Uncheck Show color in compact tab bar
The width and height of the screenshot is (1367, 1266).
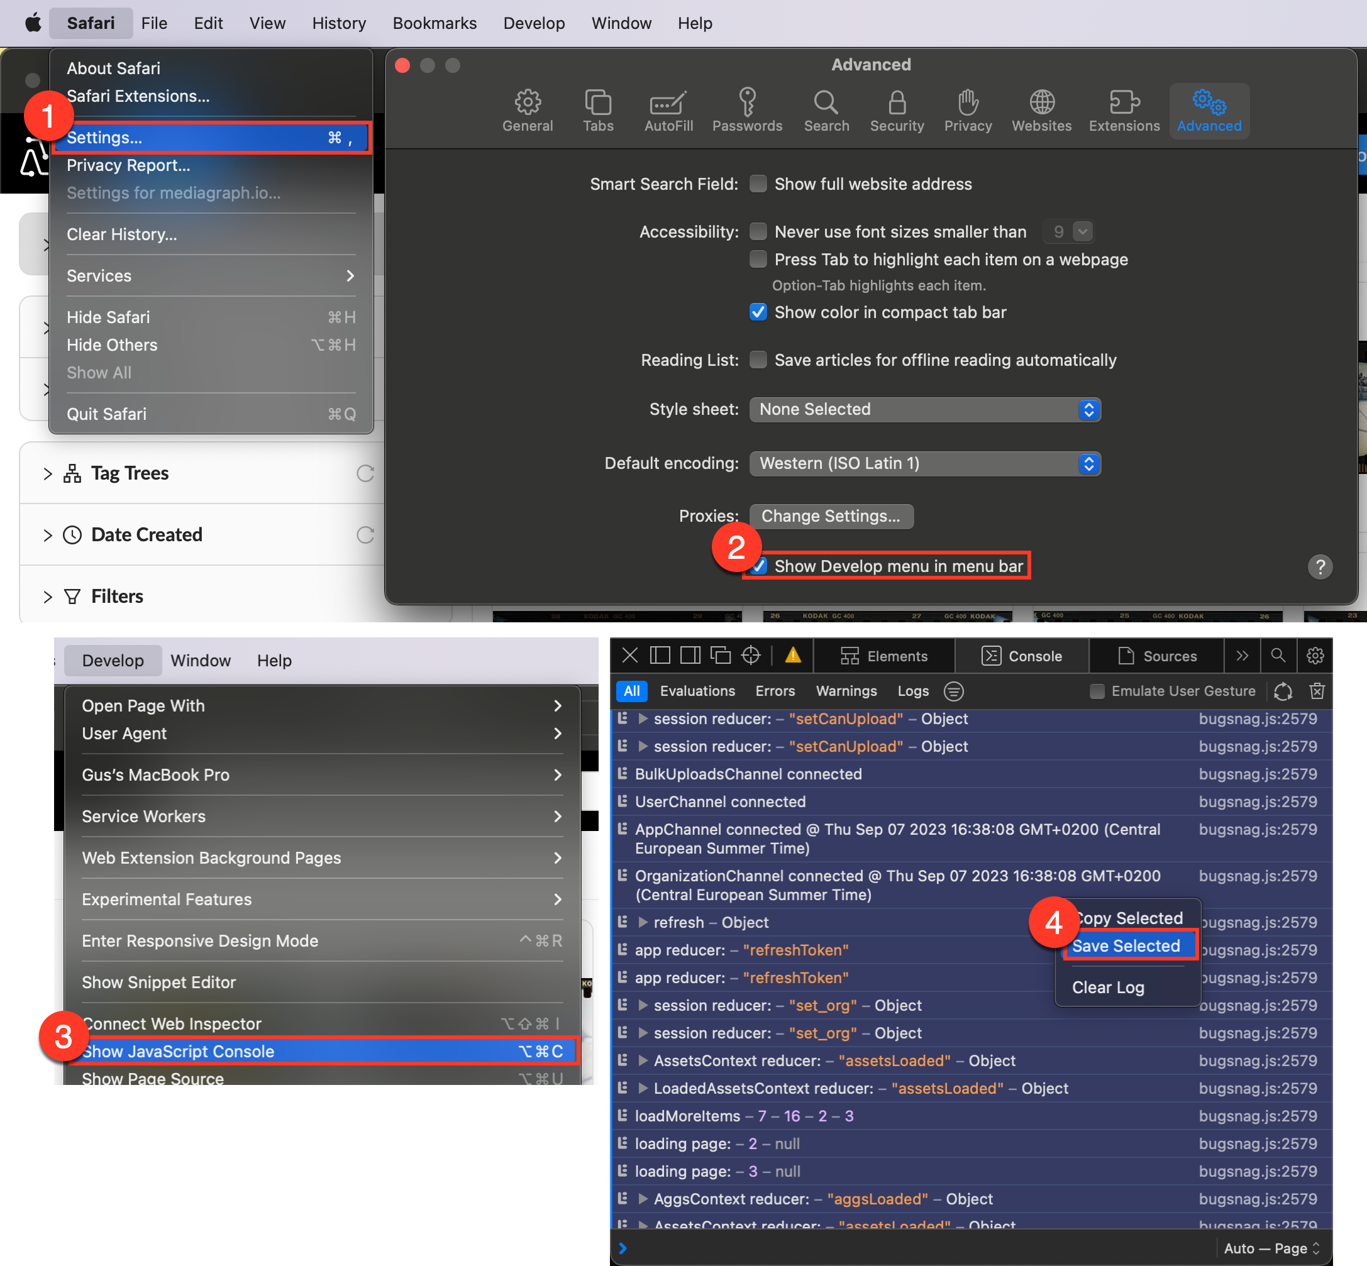[758, 312]
